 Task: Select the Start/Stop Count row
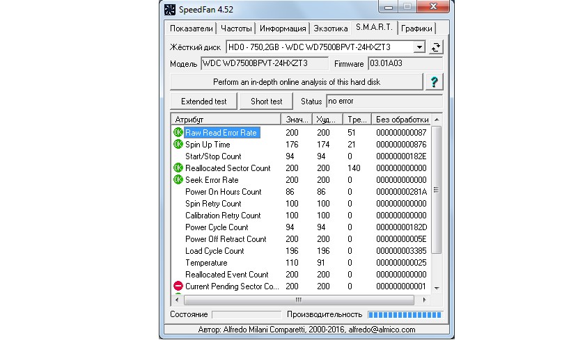(x=301, y=156)
